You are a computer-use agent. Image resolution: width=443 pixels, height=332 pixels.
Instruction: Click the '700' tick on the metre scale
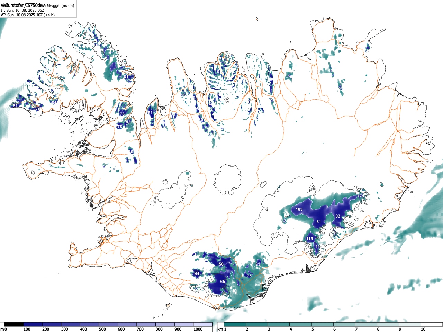click(140, 329)
